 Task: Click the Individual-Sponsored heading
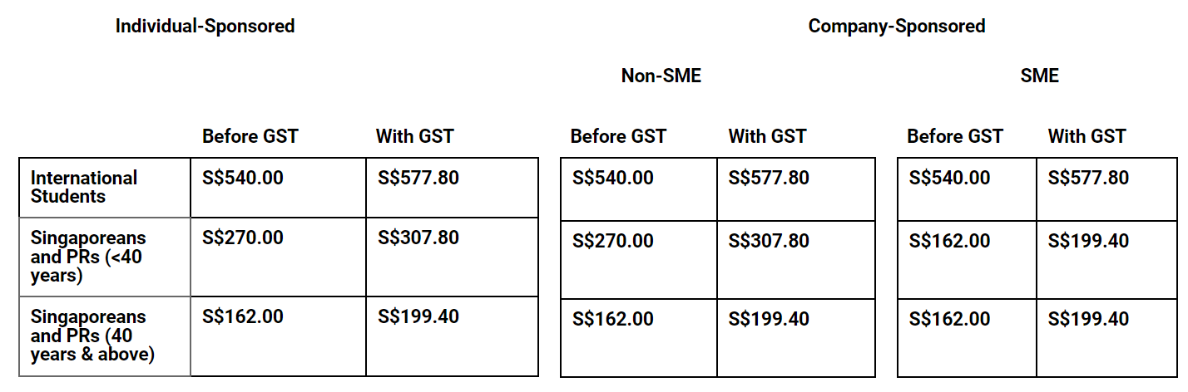pyautogui.click(x=205, y=26)
